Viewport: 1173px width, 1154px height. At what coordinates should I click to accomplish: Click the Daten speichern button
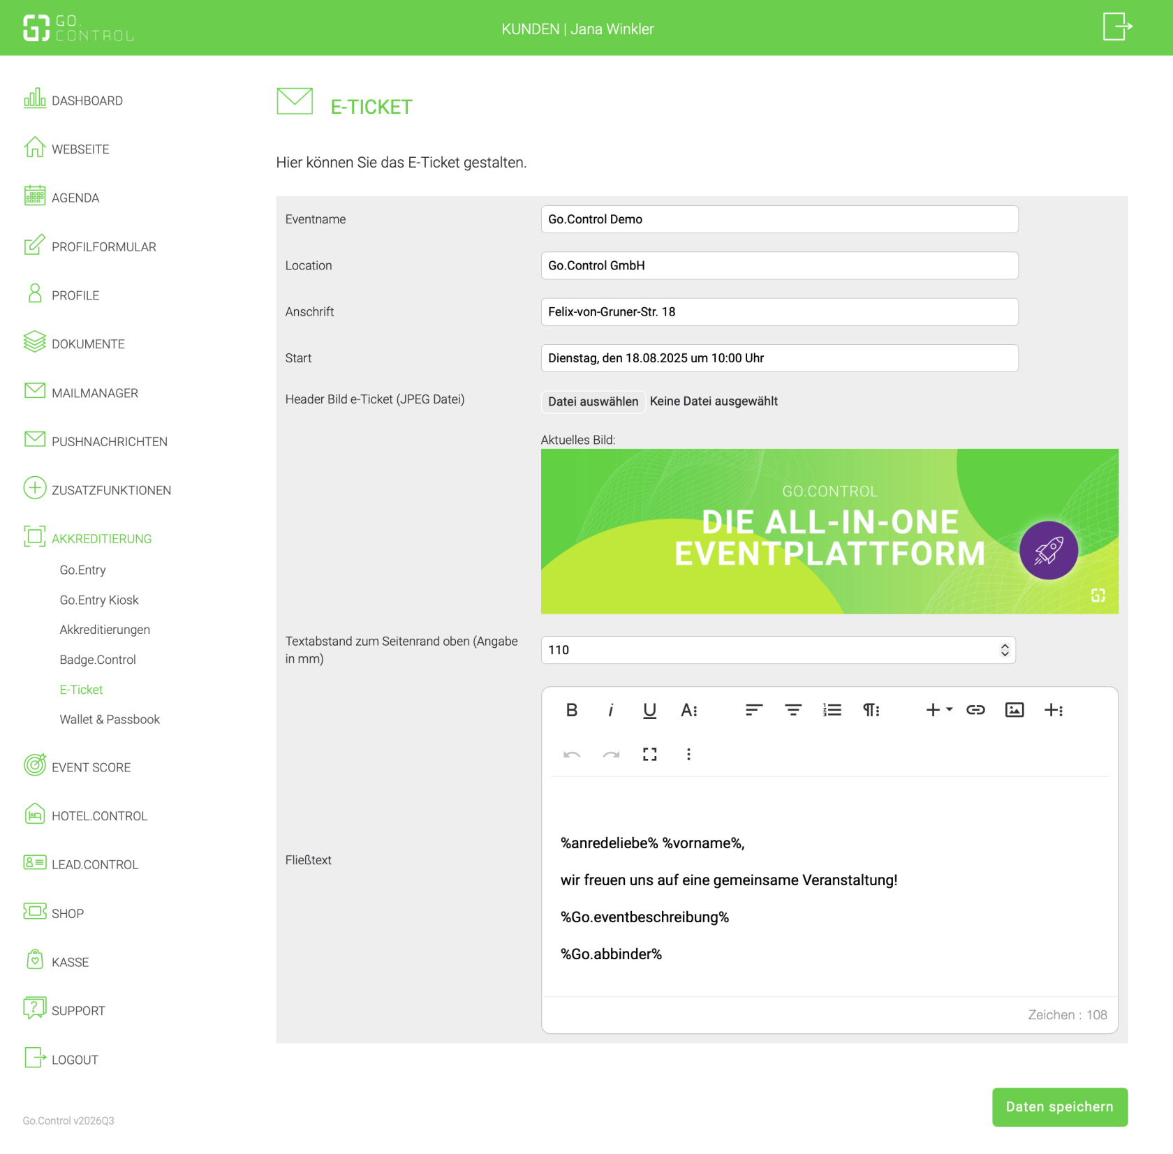(1060, 1107)
